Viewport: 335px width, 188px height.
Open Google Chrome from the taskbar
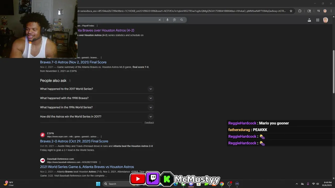point(222,184)
